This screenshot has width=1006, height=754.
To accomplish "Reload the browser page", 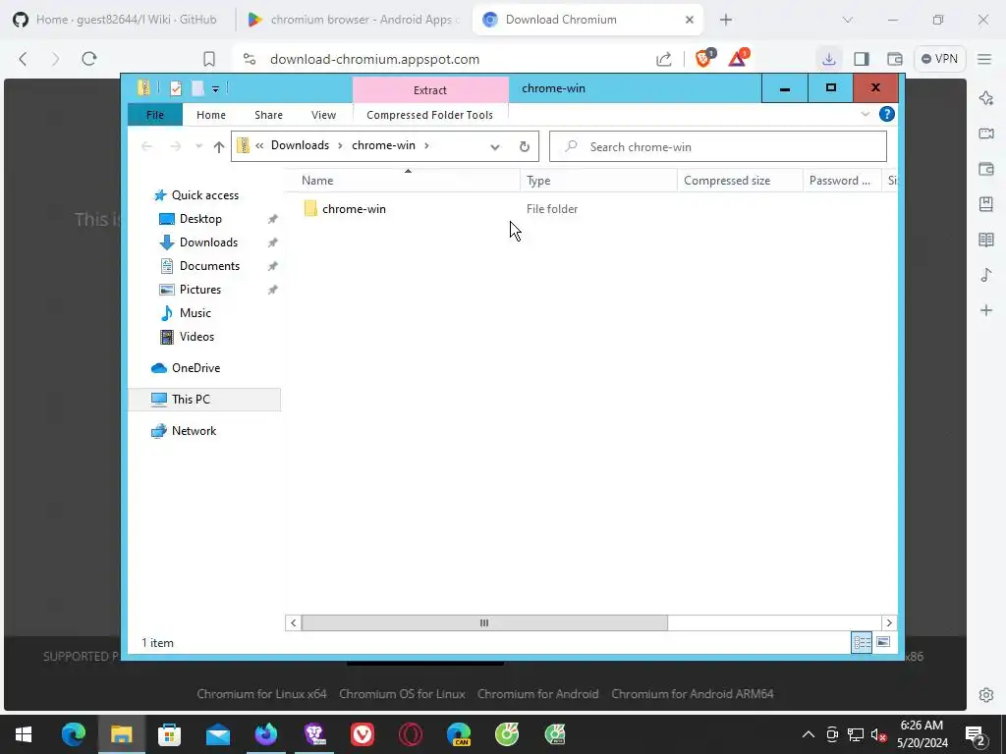I will pos(89,59).
